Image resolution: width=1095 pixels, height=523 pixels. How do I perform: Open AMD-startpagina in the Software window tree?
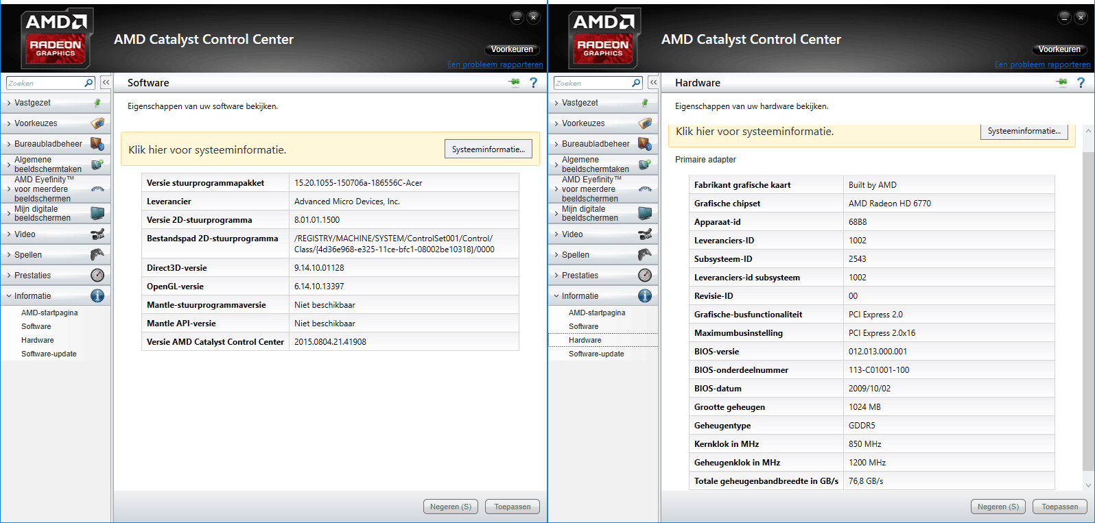click(x=49, y=313)
